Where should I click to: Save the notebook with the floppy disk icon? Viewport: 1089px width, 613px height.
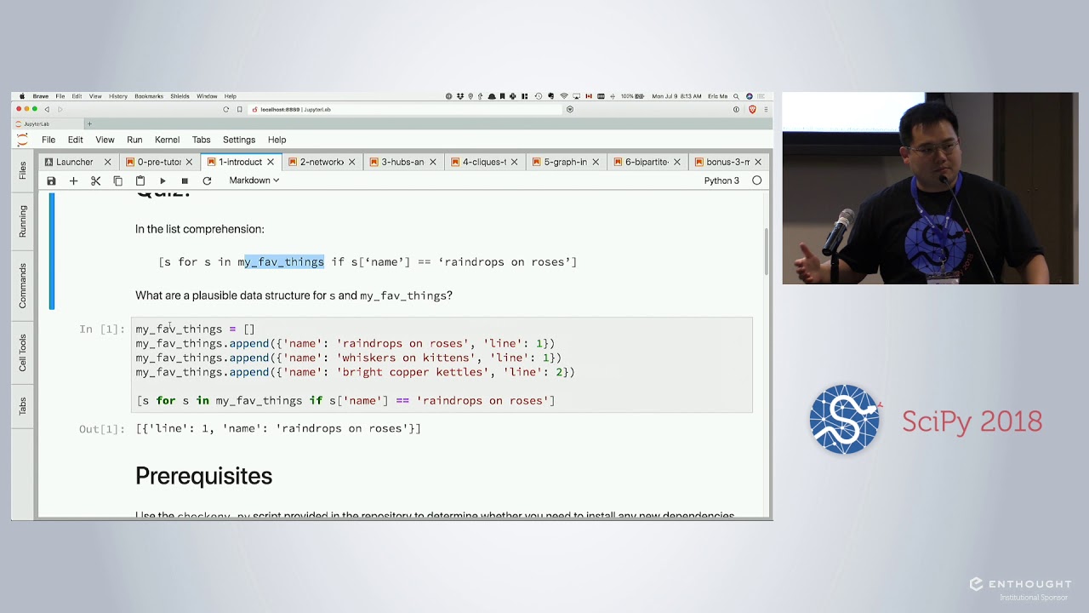click(51, 180)
